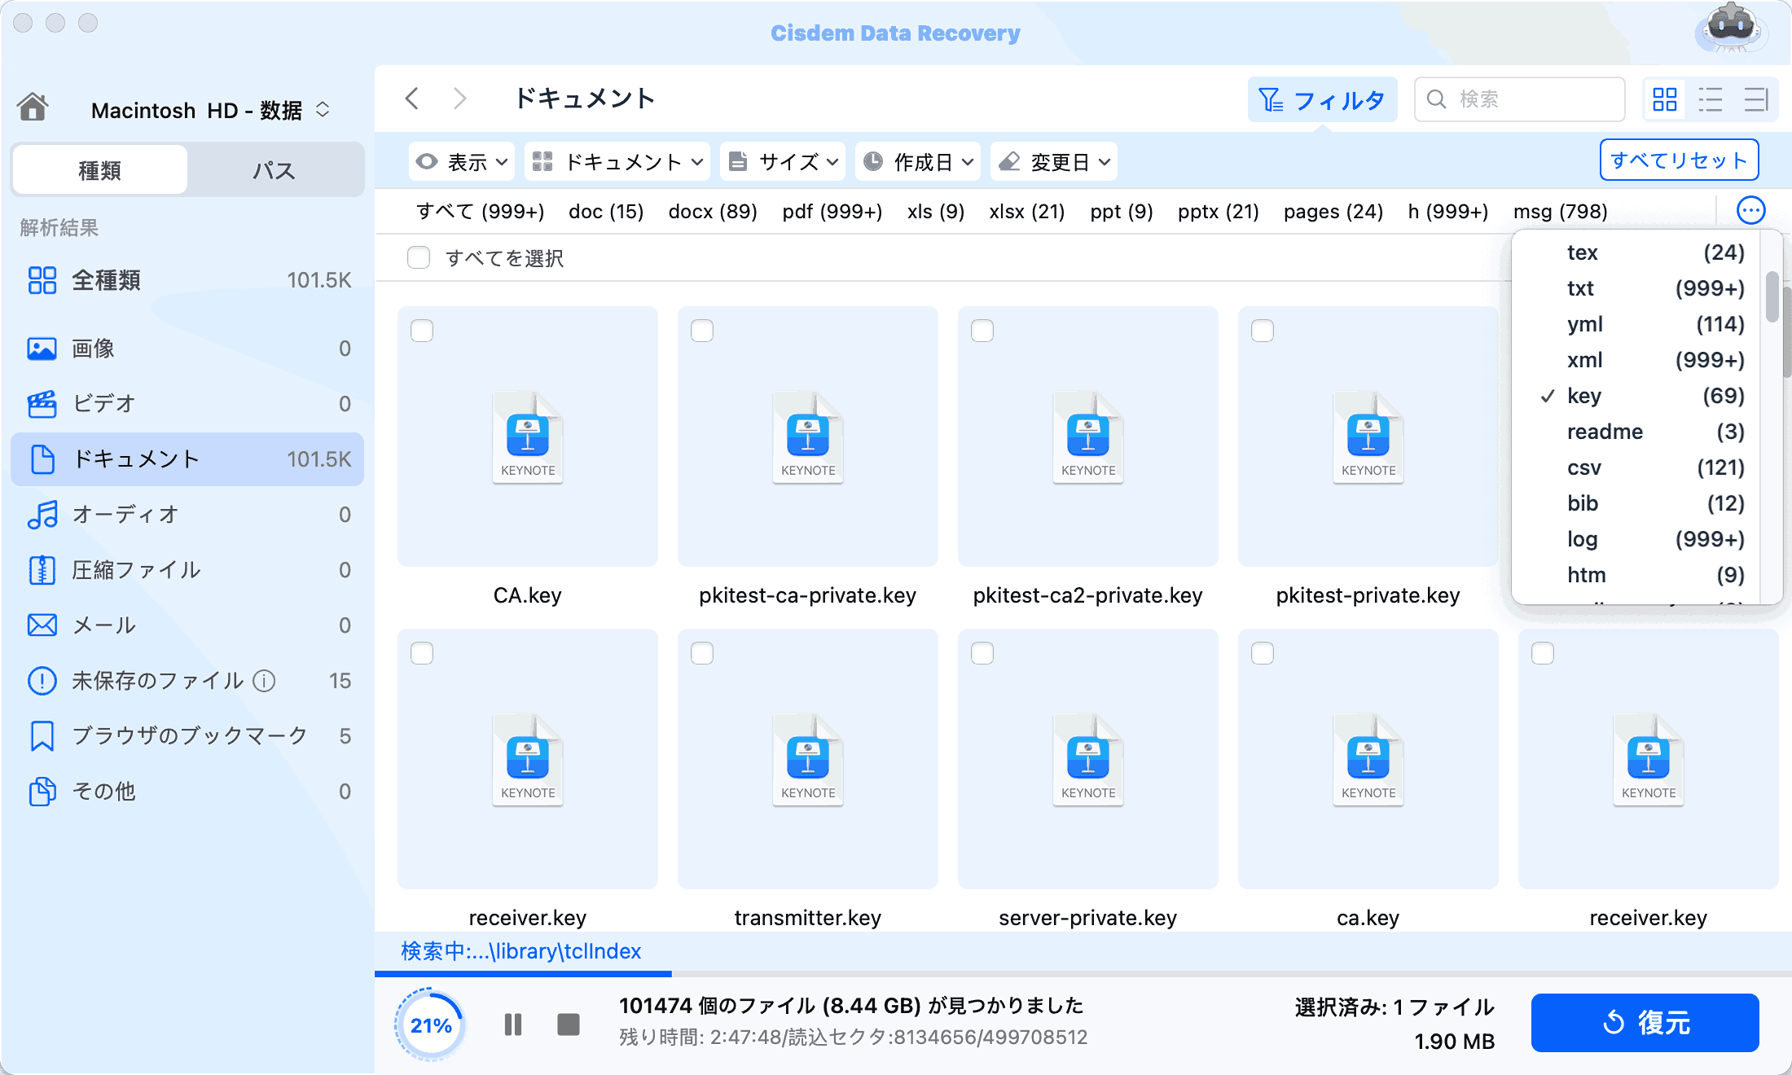Screen dimensions: 1792x1075
Task: Select checkbox for transmitter.key file
Action: click(702, 653)
